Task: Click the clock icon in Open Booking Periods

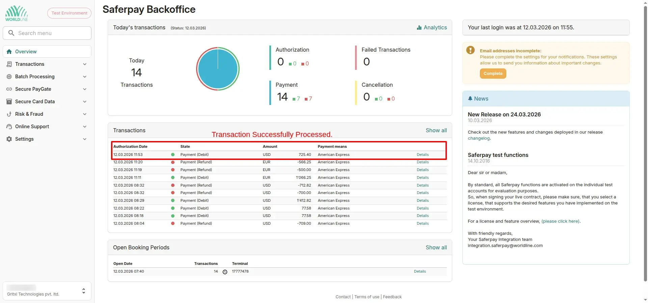Action: 225,272
